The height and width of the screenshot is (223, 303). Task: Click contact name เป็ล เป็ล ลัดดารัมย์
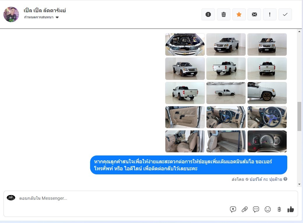coord(45,10)
